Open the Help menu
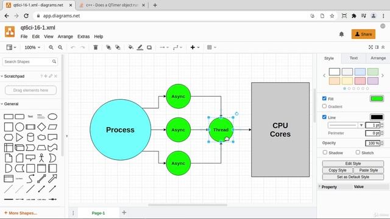Screen dimensions: 390x219 click(x=99, y=36)
